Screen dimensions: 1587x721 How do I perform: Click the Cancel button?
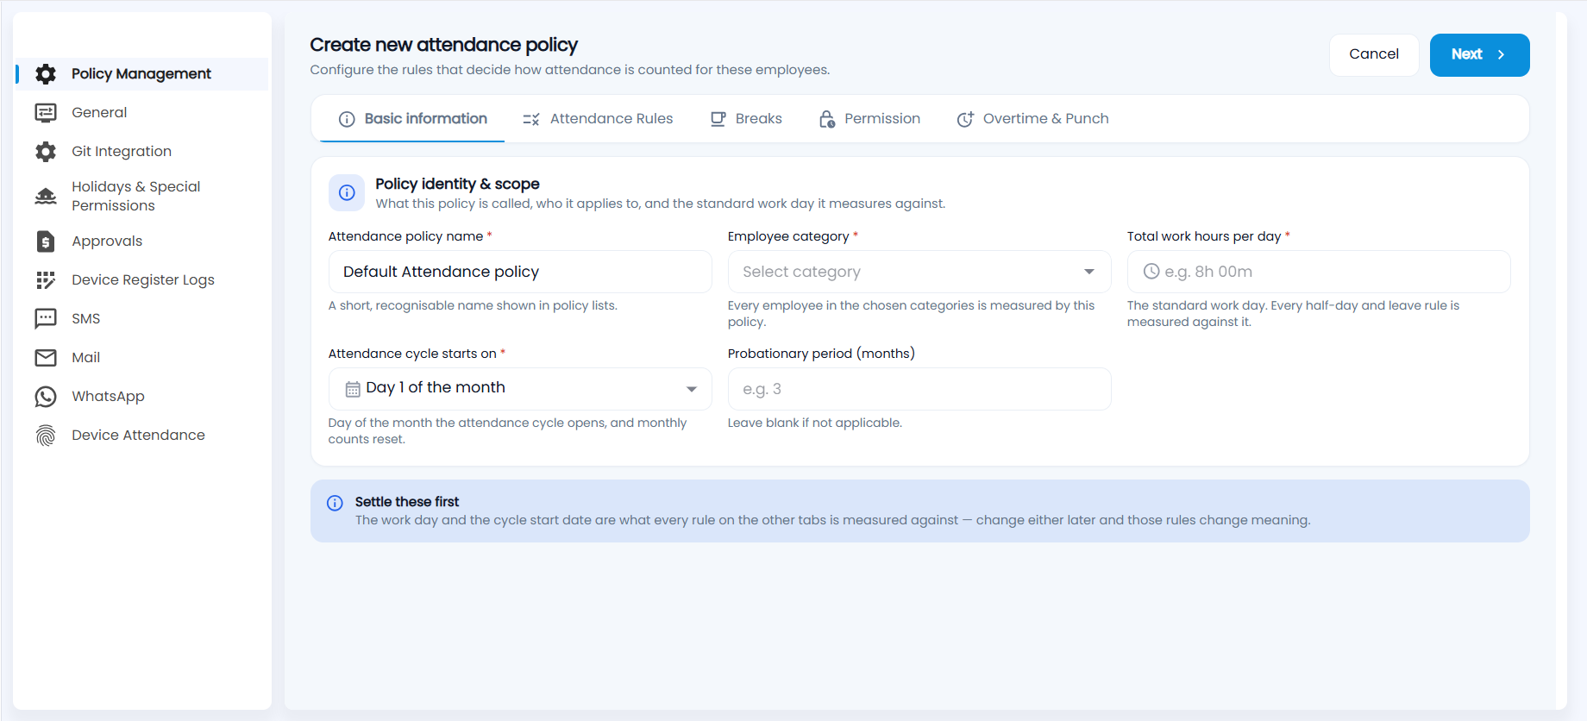coord(1374,54)
